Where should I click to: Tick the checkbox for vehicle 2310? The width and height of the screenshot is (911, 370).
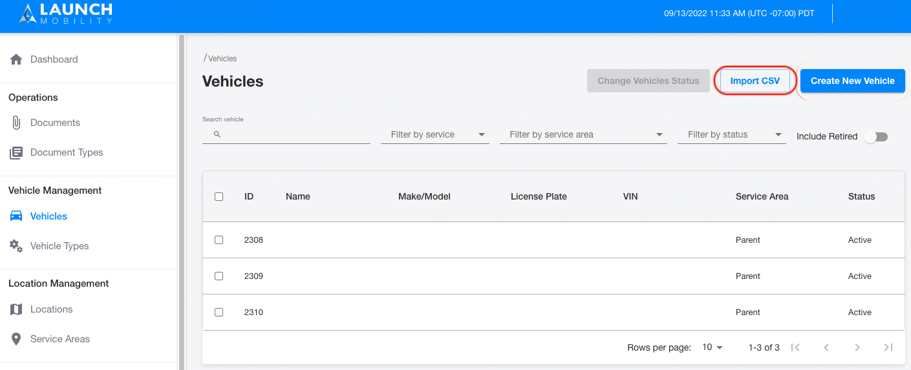point(219,313)
